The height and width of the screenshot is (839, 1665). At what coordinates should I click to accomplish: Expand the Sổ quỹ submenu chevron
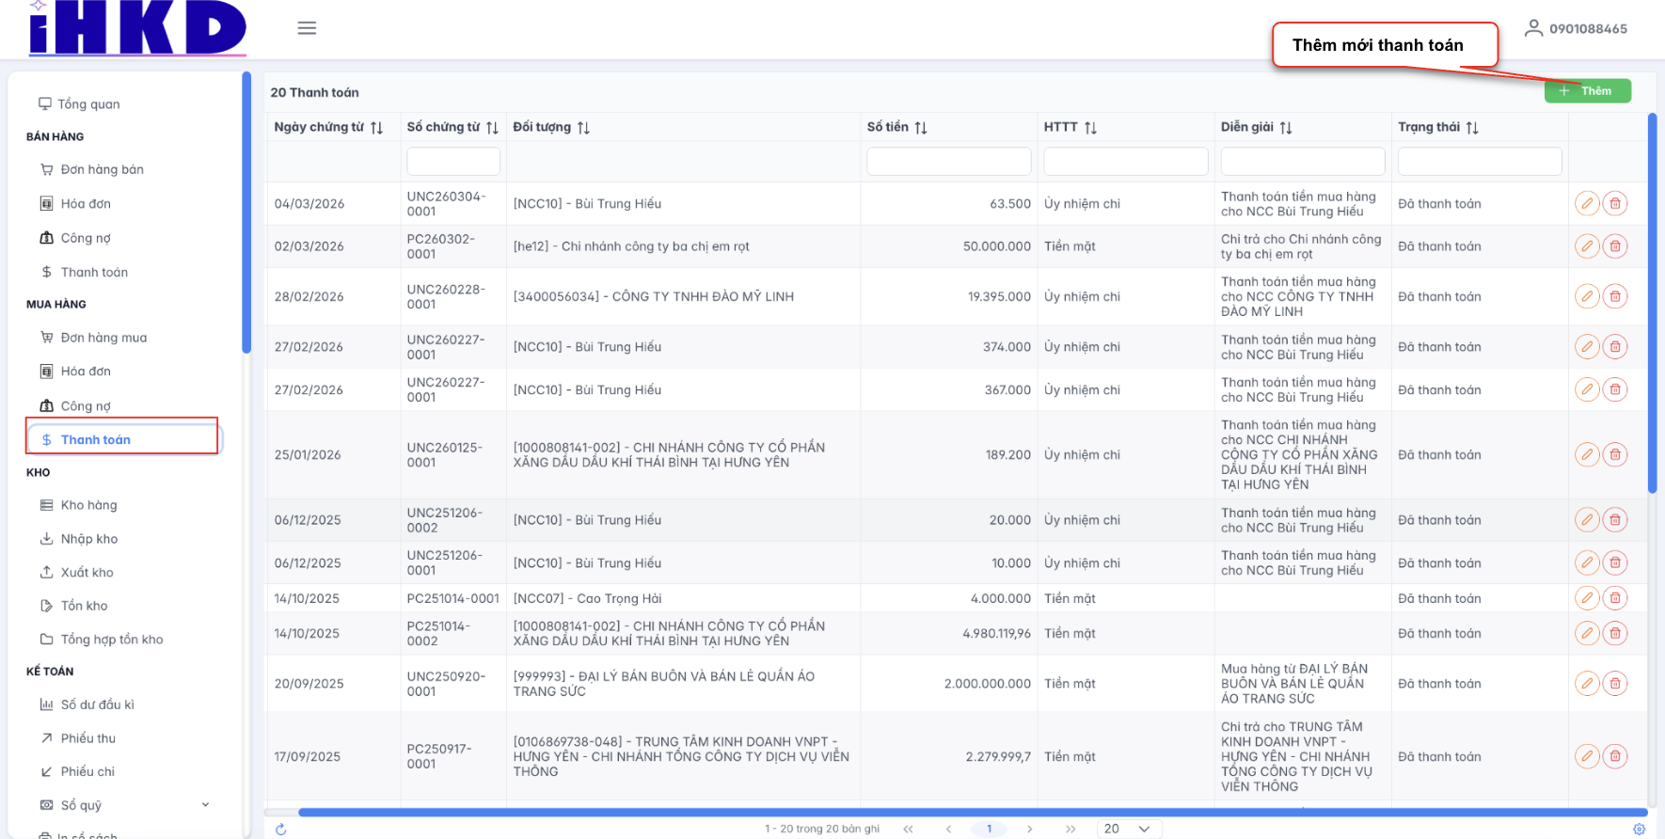(206, 805)
